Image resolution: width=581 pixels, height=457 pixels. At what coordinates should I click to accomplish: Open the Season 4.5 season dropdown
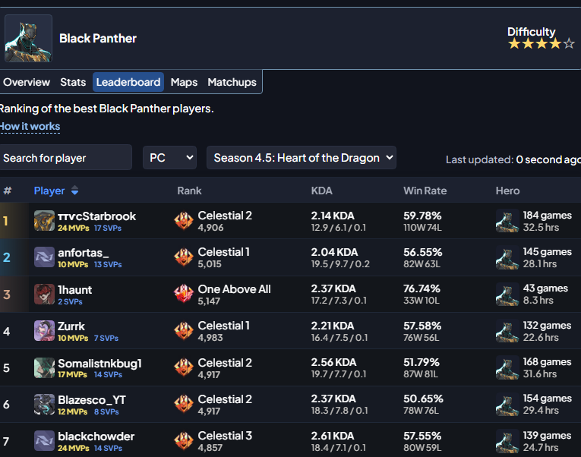302,157
